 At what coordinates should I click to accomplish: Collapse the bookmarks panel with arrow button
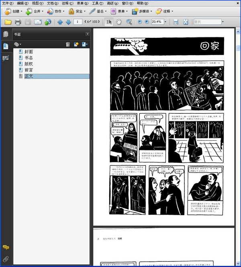[x=87, y=34]
